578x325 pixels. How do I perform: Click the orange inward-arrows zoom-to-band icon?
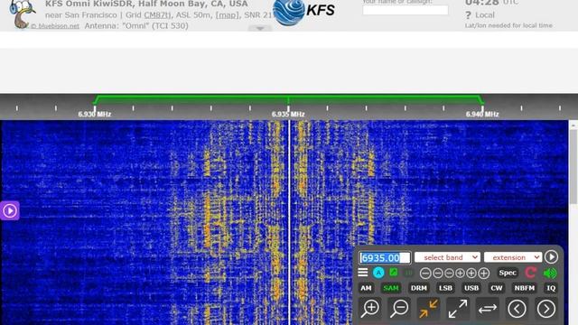[428, 309]
